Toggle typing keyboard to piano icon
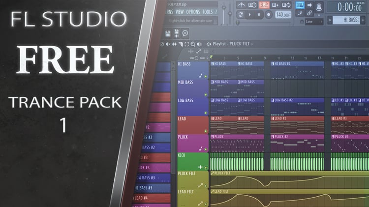The width and height of the screenshot is (369, 207). pyautogui.click(x=300, y=5)
